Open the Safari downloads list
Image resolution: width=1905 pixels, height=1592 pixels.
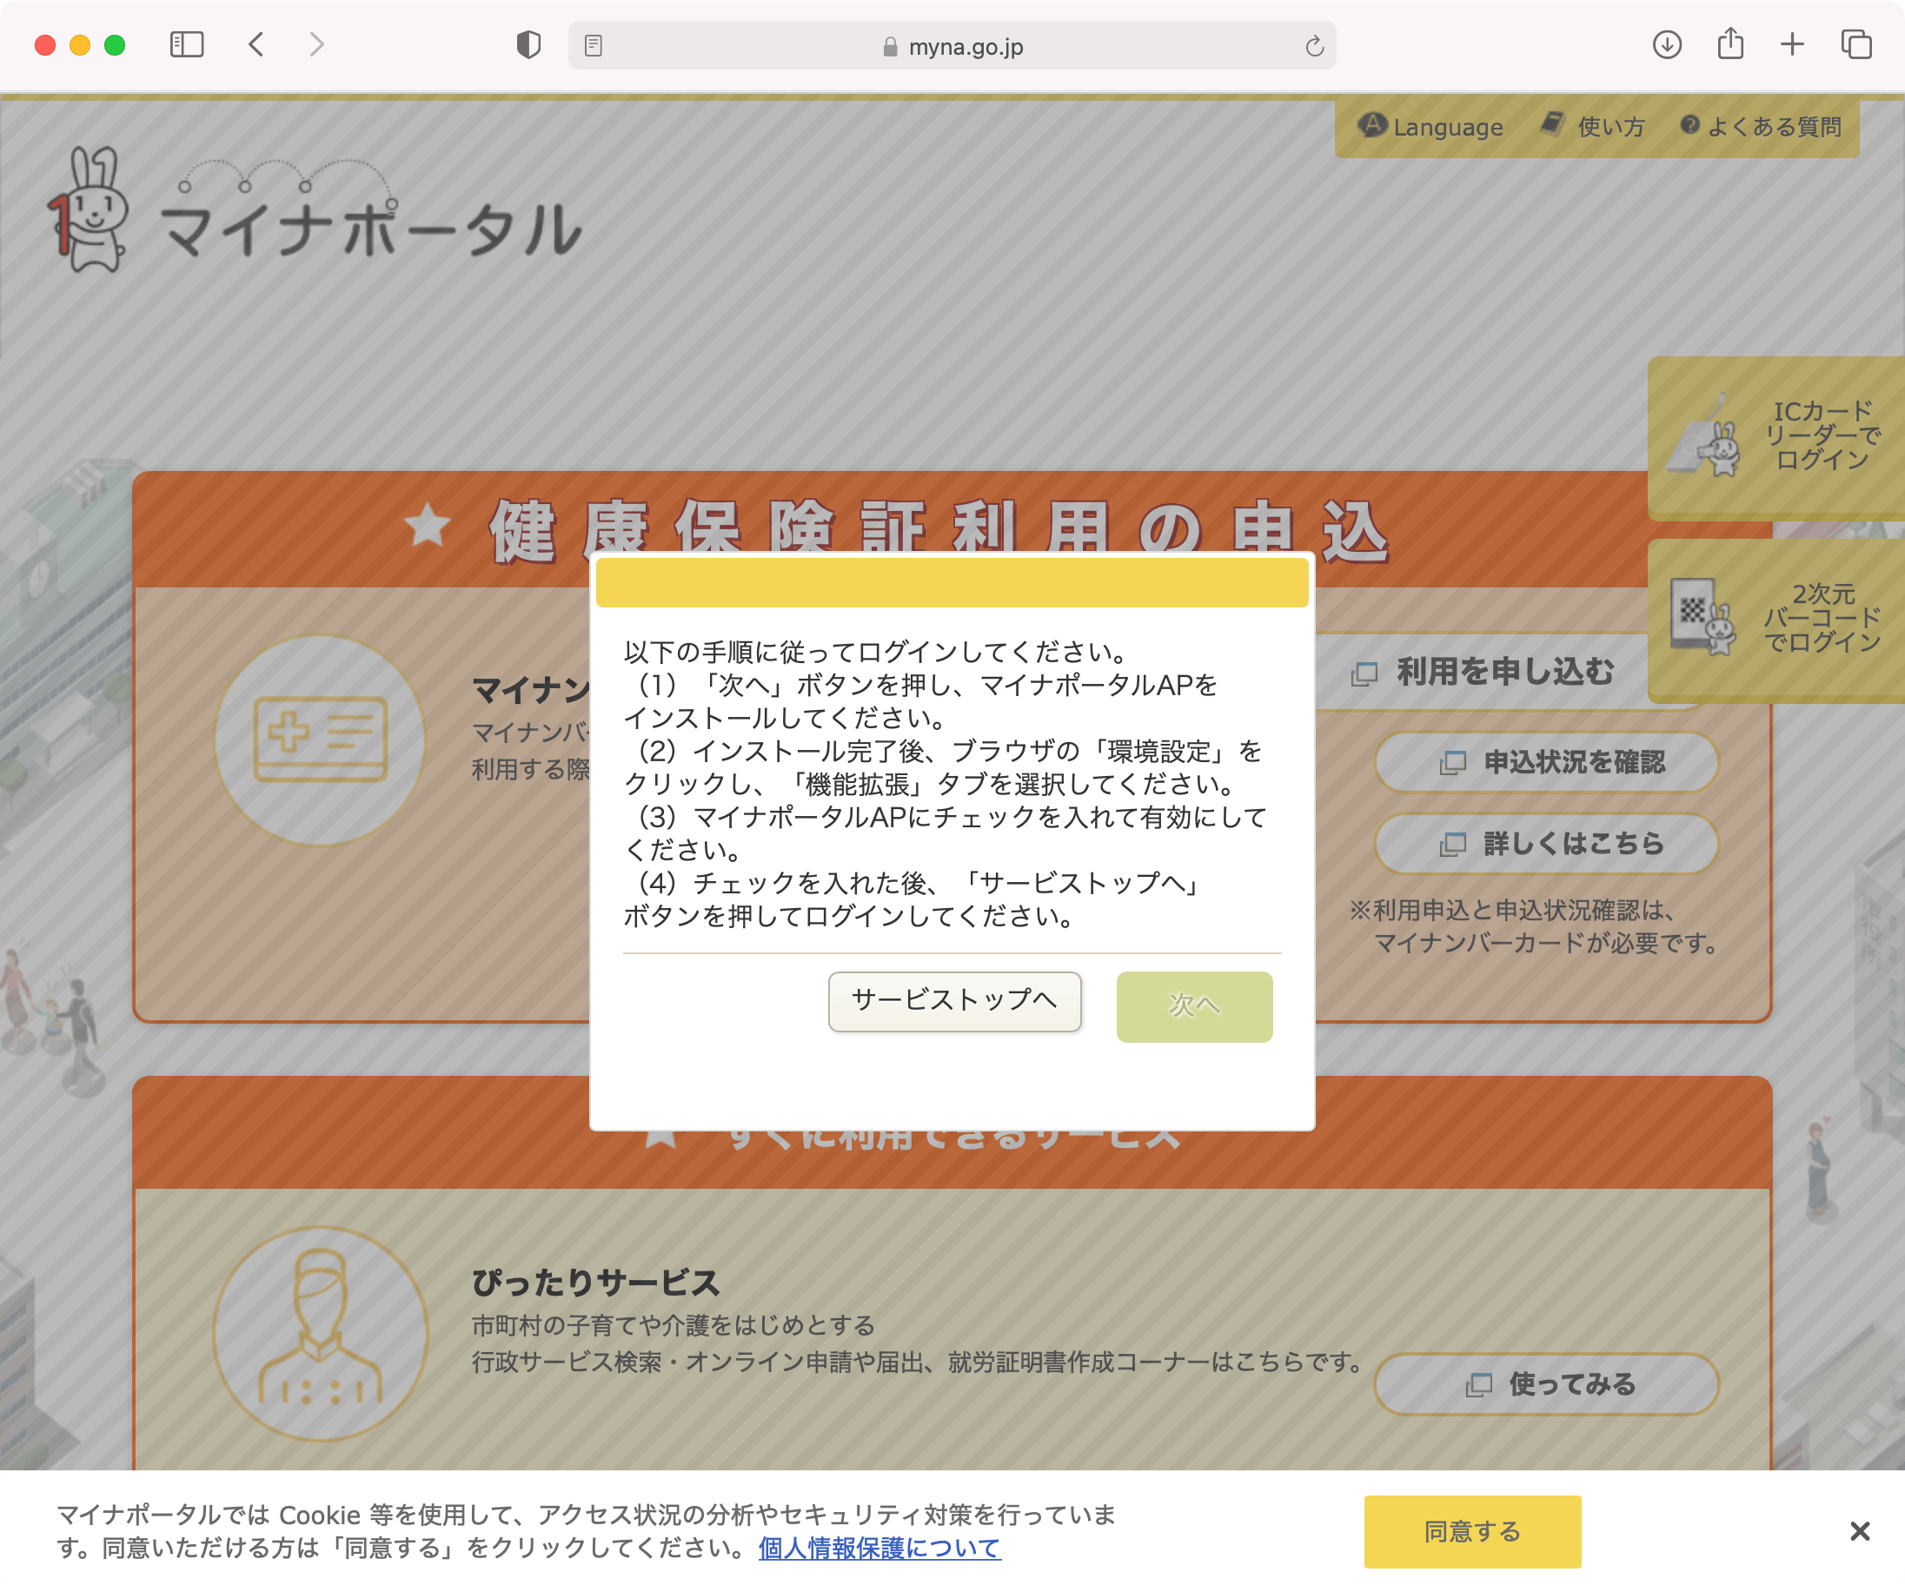click(1668, 44)
